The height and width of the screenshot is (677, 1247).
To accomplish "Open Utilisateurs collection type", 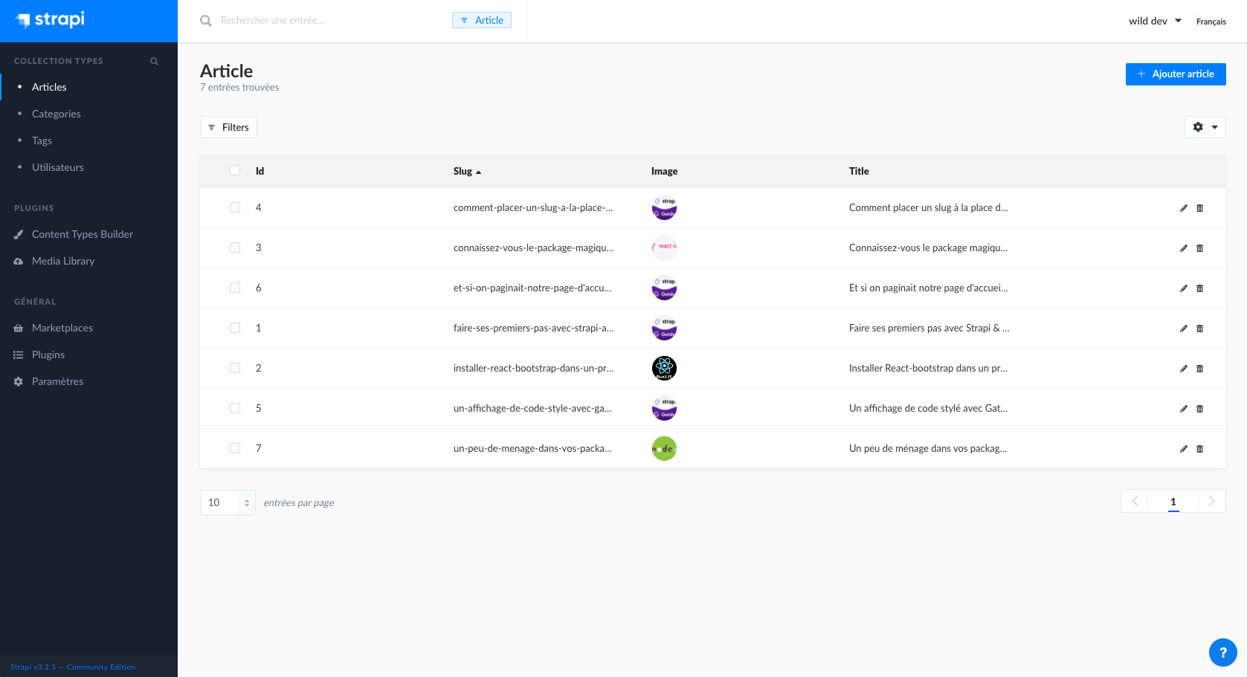I will [58, 167].
